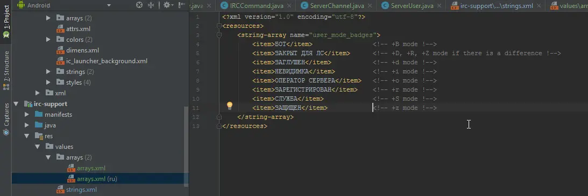
Task: Click the XML icon on irc-support strings.xml tab
Action: click(x=454, y=5)
